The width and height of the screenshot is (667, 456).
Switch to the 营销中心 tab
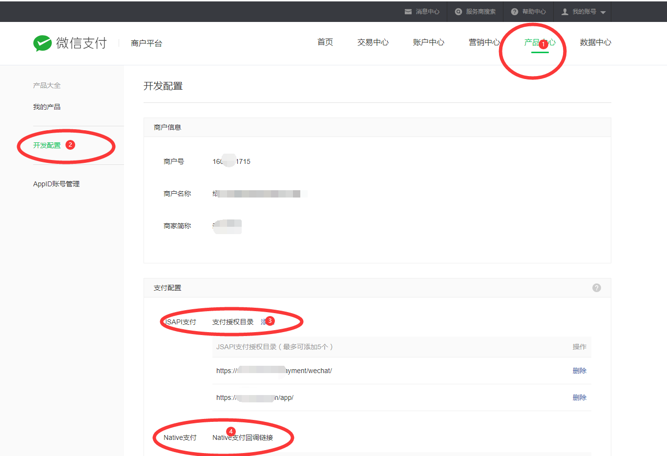(x=484, y=42)
